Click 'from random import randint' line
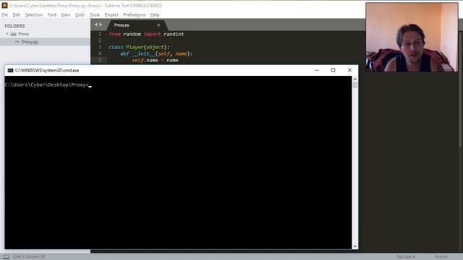This screenshot has width=463, height=260. click(146, 34)
